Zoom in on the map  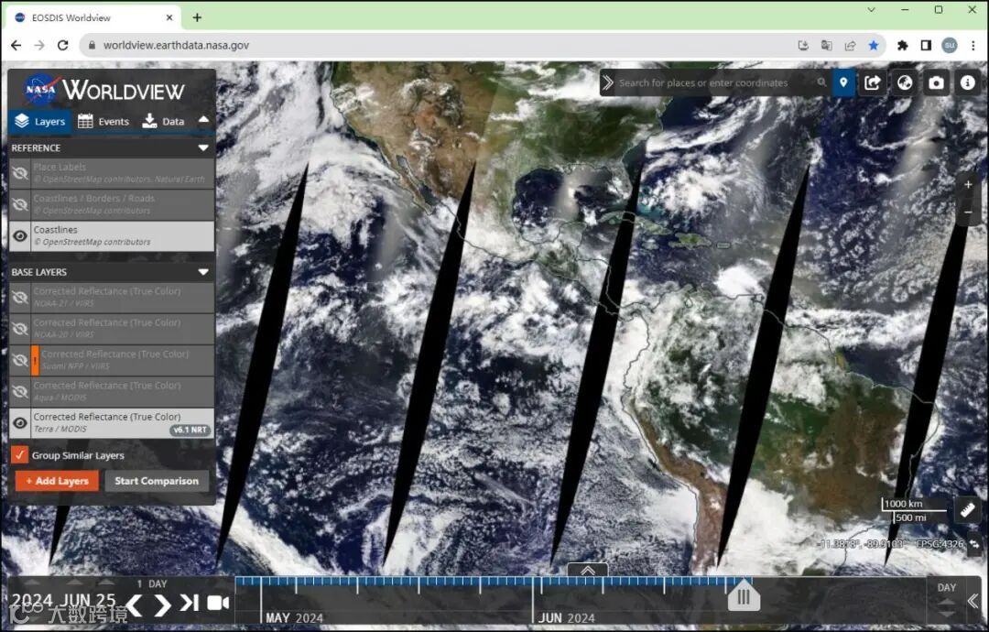pyautogui.click(x=968, y=184)
